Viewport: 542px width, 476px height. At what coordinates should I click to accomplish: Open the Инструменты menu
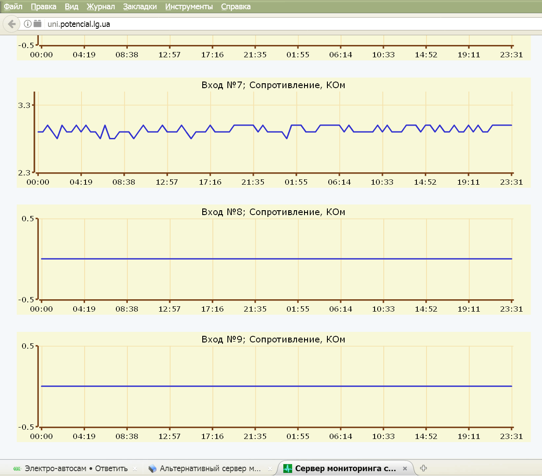coord(189,7)
